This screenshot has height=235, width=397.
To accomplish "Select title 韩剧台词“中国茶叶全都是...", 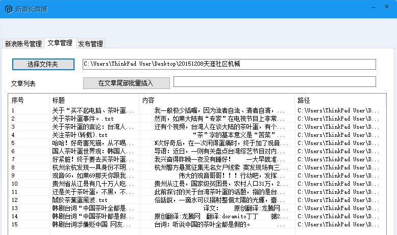I will pos(93,208).
